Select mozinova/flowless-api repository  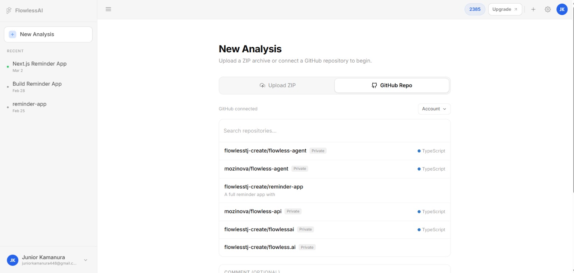coord(335,212)
